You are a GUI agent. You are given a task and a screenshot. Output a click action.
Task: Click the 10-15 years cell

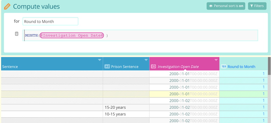[x=126, y=114]
